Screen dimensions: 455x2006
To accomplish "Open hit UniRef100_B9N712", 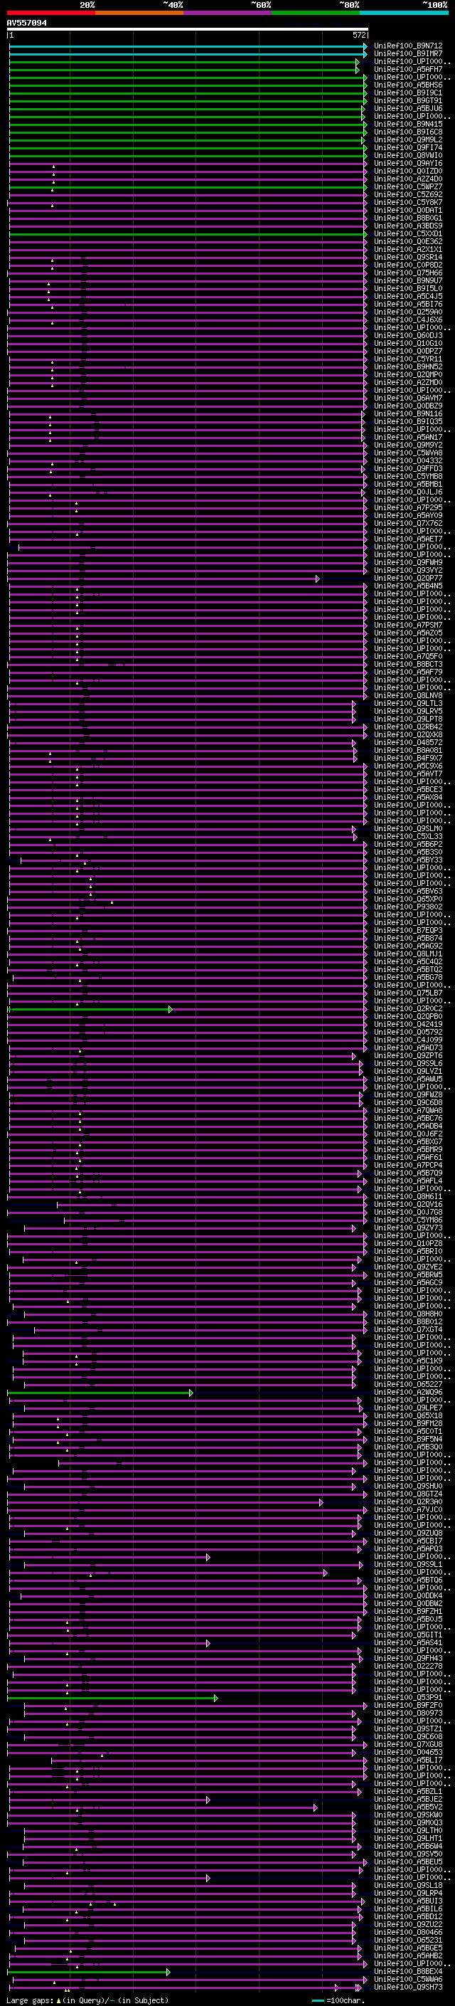I will (x=408, y=46).
